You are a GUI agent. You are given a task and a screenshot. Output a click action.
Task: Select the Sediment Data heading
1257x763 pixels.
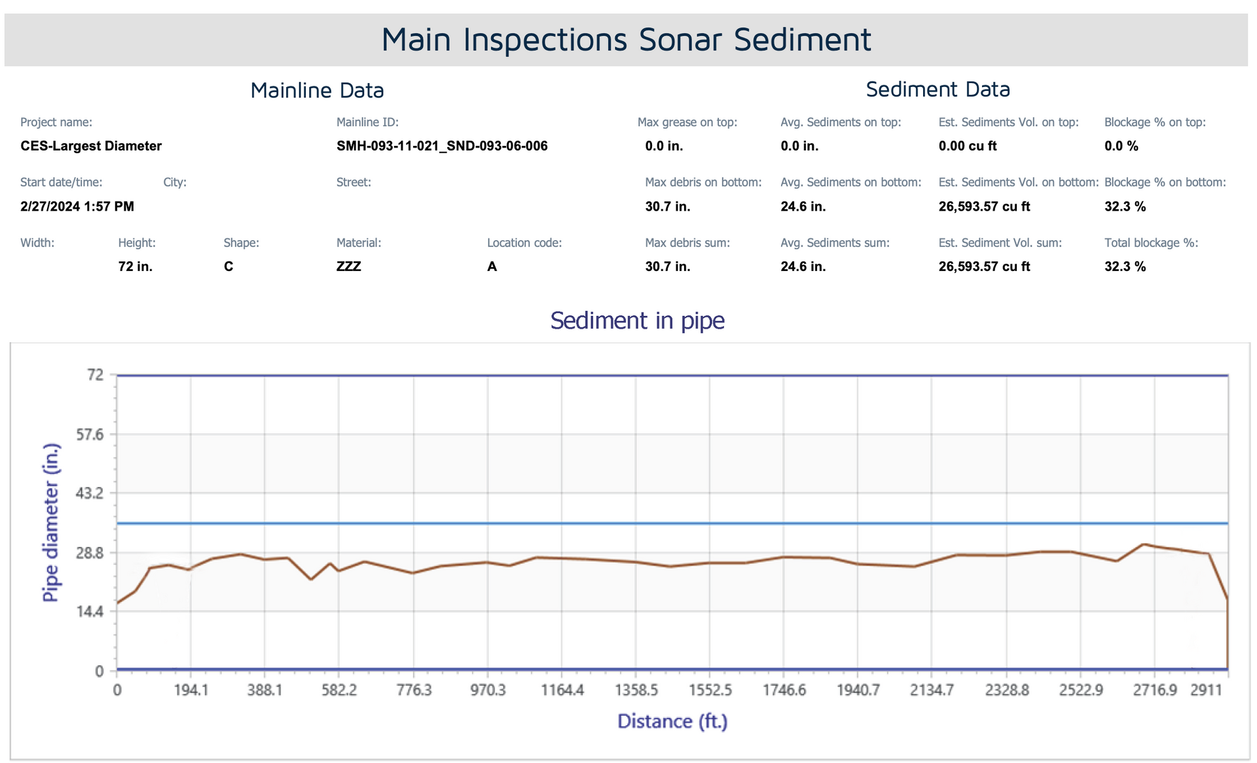938,90
